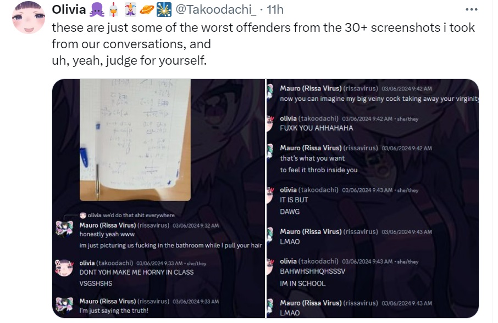Click the reply preview 'olivia we'd do that'

coord(127,215)
